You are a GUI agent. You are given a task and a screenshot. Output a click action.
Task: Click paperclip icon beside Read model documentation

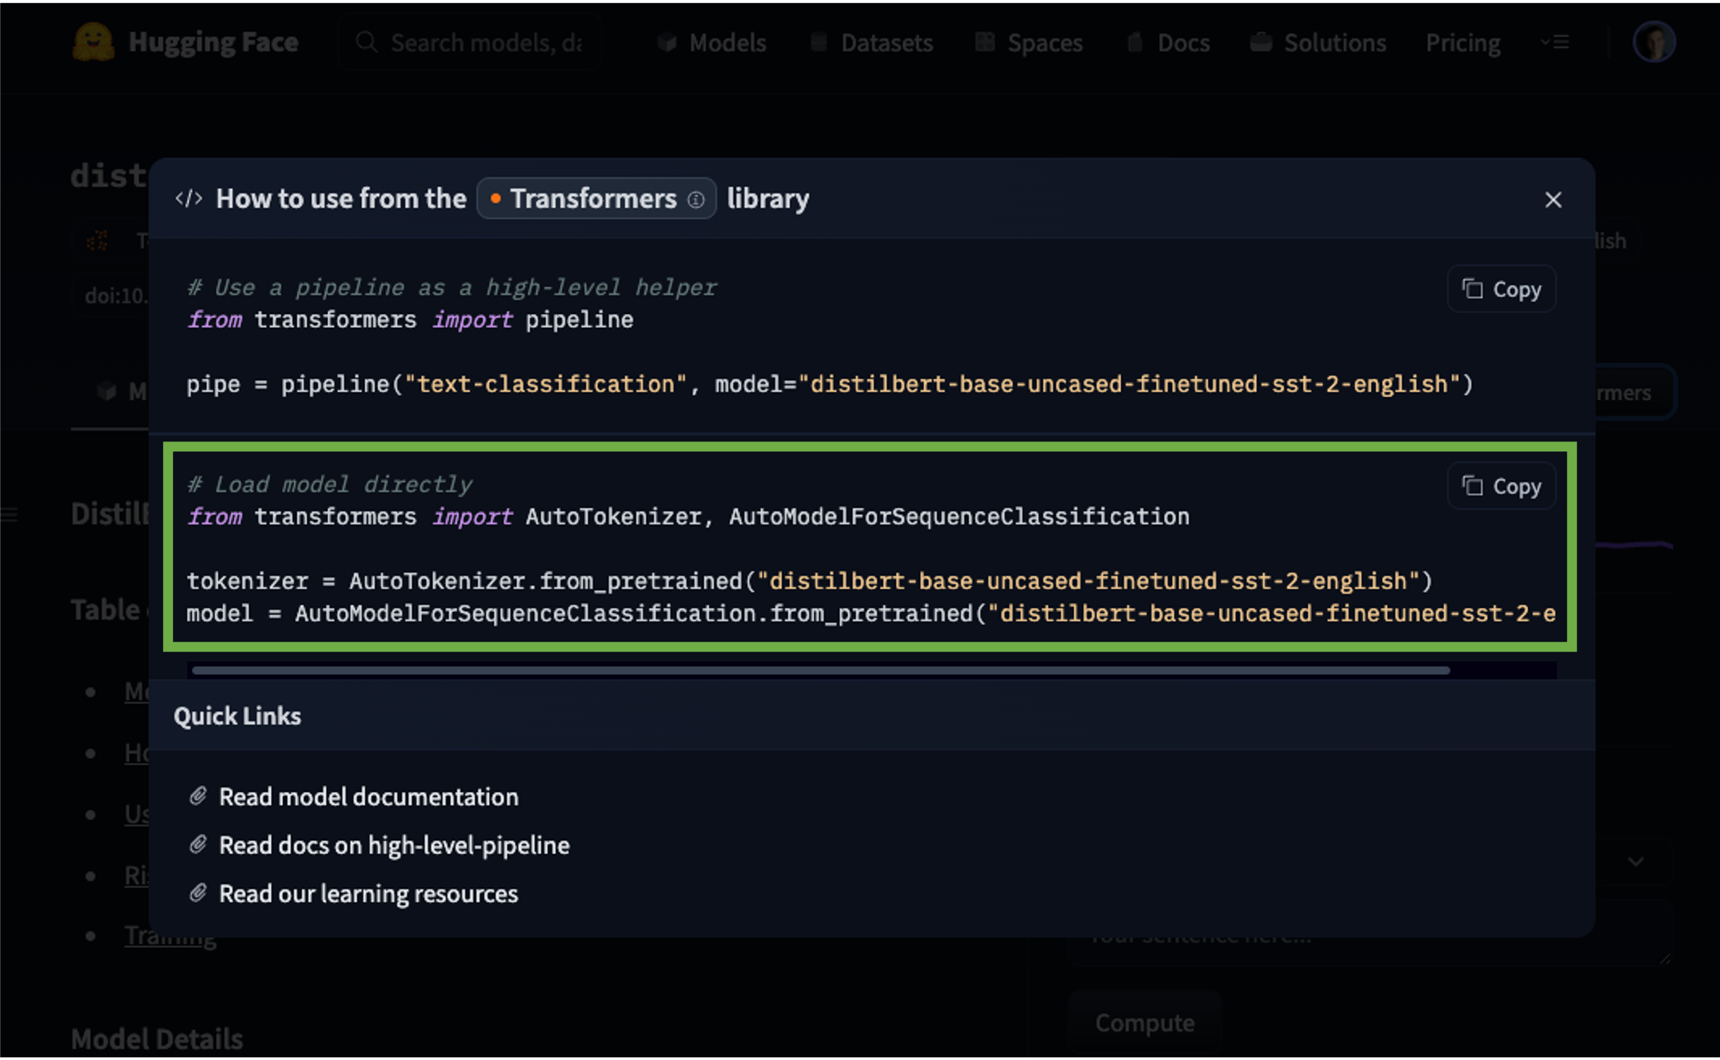[x=198, y=796]
